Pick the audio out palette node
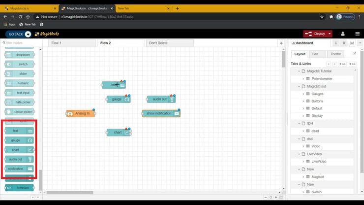Image resolution: width=364 pixels, height=205 pixels. 19,159
